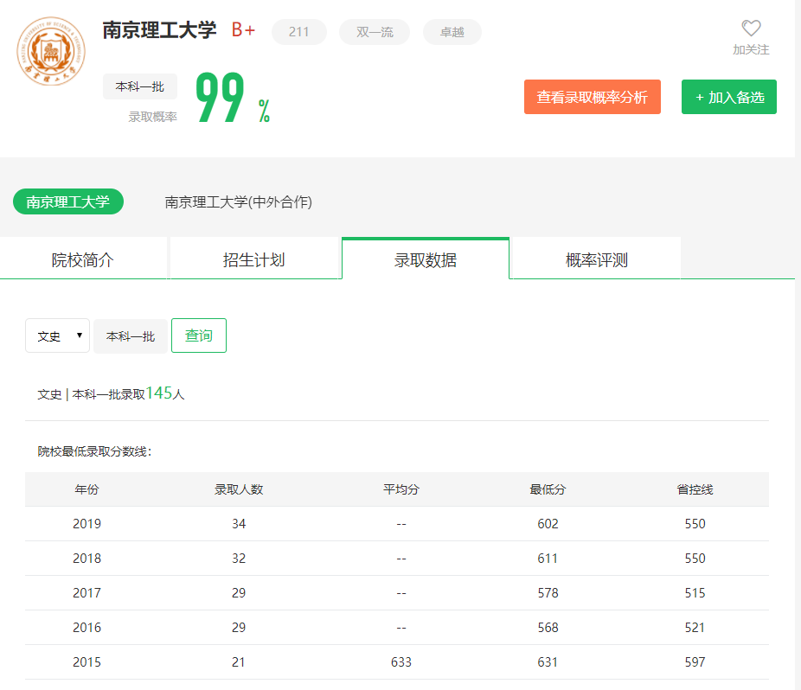Click the 211 tag
This screenshot has height=690, width=801.
pos(298,32)
